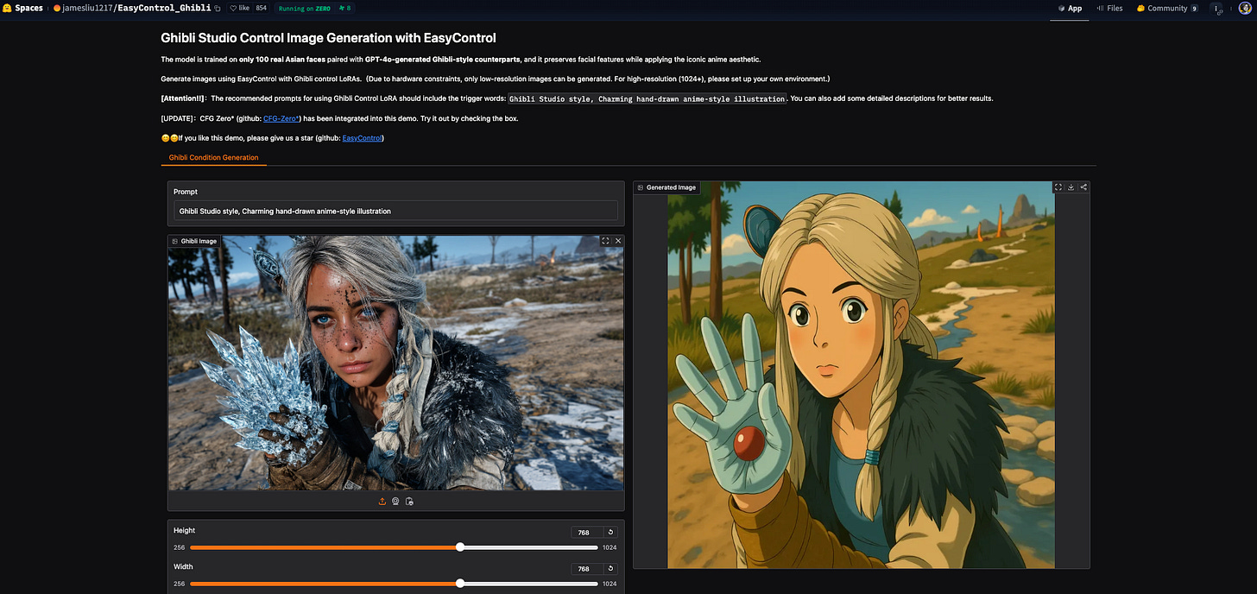Screen dimensions: 1257x594
Task: Open the CFG-Zero* GitHub link
Action: tap(281, 118)
